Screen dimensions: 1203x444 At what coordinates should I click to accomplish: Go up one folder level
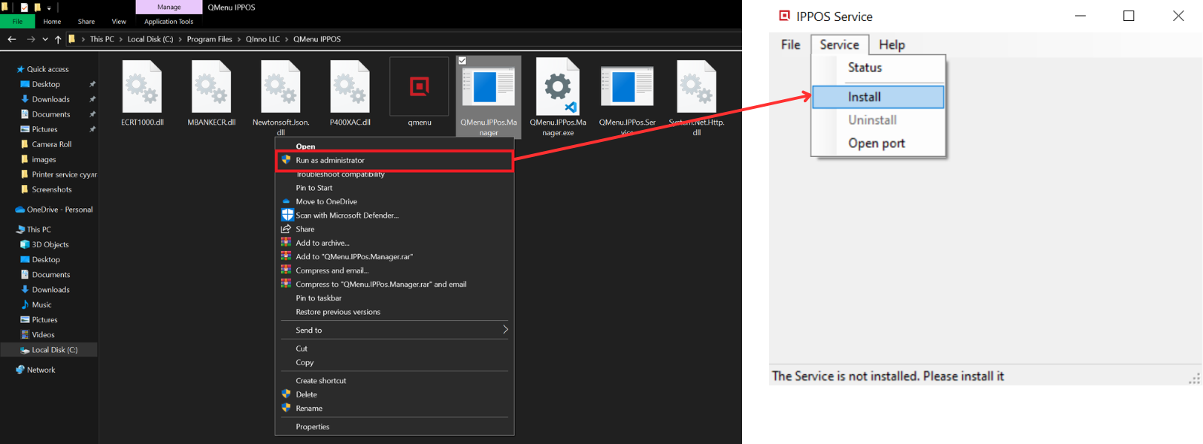point(58,39)
